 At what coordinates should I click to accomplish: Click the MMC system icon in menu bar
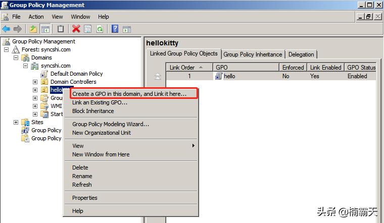click(x=5, y=17)
